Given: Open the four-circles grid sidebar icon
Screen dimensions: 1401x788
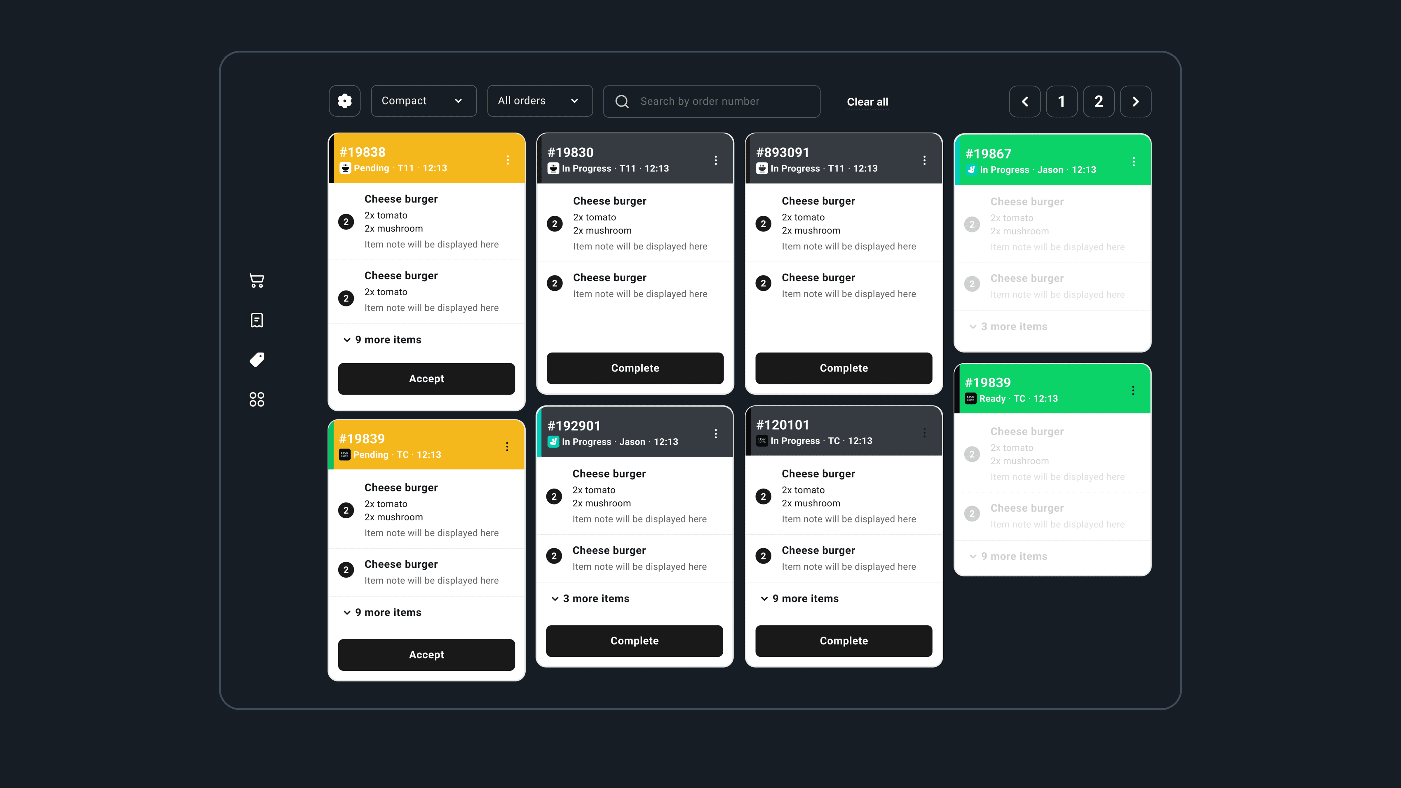Looking at the screenshot, I should pos(257,399).
